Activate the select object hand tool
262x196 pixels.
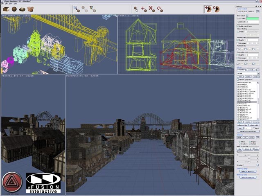coord(136,9)
